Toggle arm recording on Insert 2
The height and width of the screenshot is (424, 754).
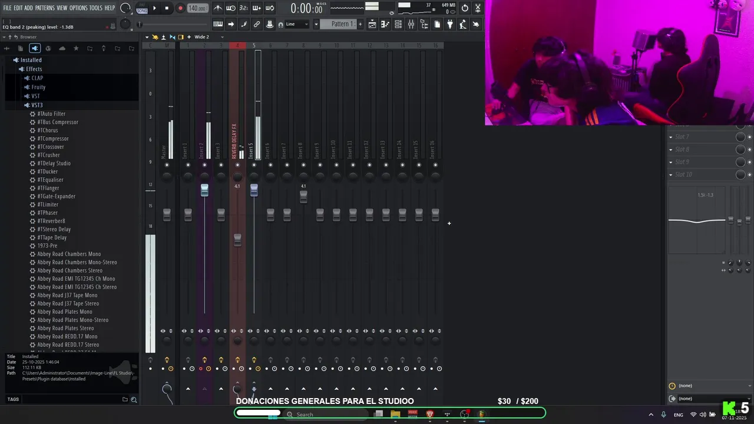[201, 369]
